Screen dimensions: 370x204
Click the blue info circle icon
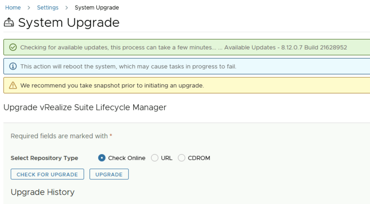coord(13,66)
